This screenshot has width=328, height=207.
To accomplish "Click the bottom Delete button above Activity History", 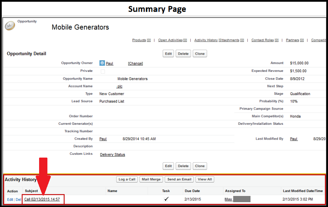I will [x=183, y=166].
